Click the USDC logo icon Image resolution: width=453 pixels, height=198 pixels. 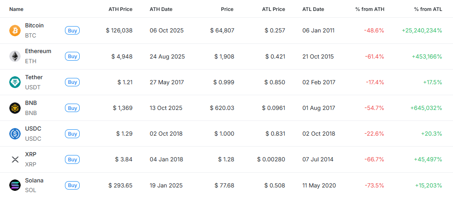(x=15, y=134)
